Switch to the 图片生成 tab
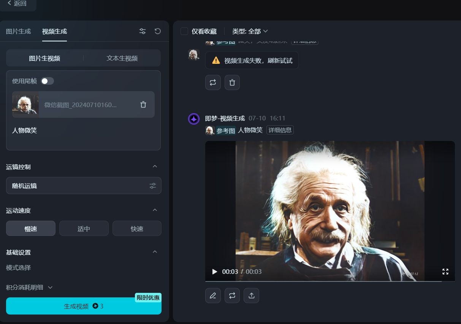The height and width of the screenshot is (324, 461). (x=18, y=31)
